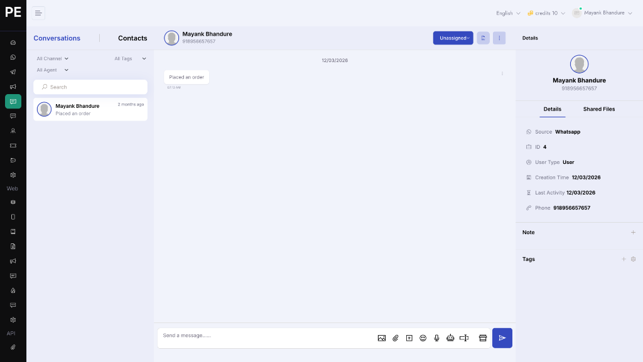Click the image upload icon in message bar
This screenshot has height=362, width=643.
(x=381, y=338)
